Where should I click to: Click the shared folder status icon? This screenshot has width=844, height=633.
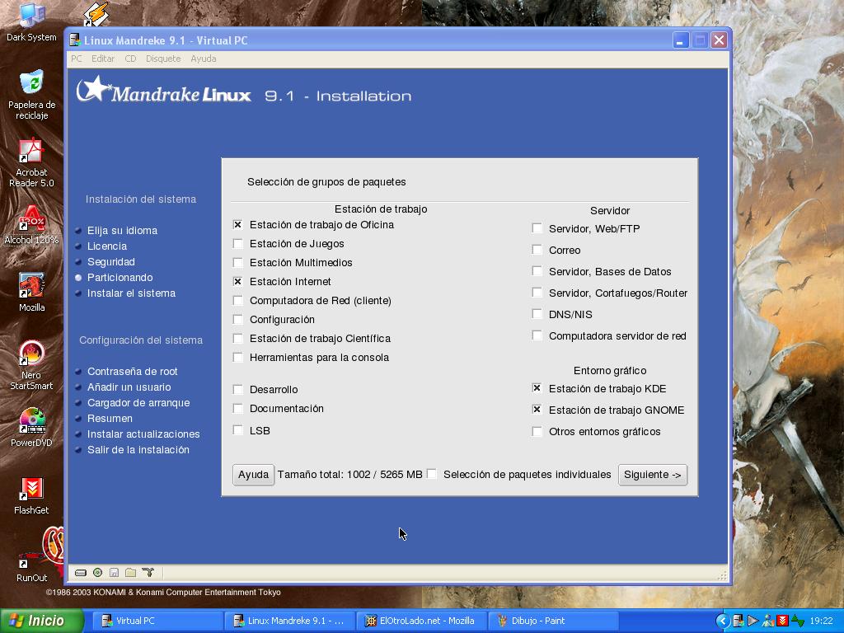130,573
